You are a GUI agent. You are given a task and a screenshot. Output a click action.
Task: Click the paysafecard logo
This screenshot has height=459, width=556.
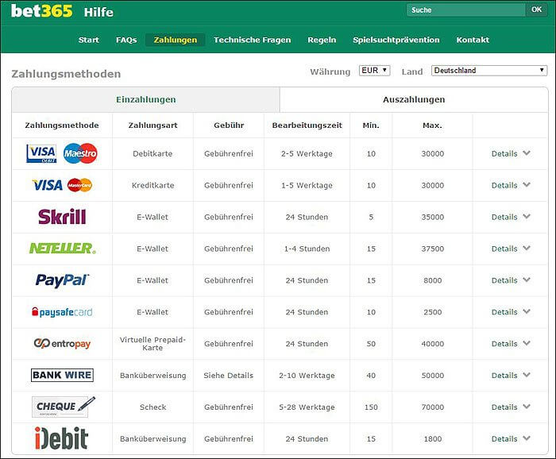62,312
